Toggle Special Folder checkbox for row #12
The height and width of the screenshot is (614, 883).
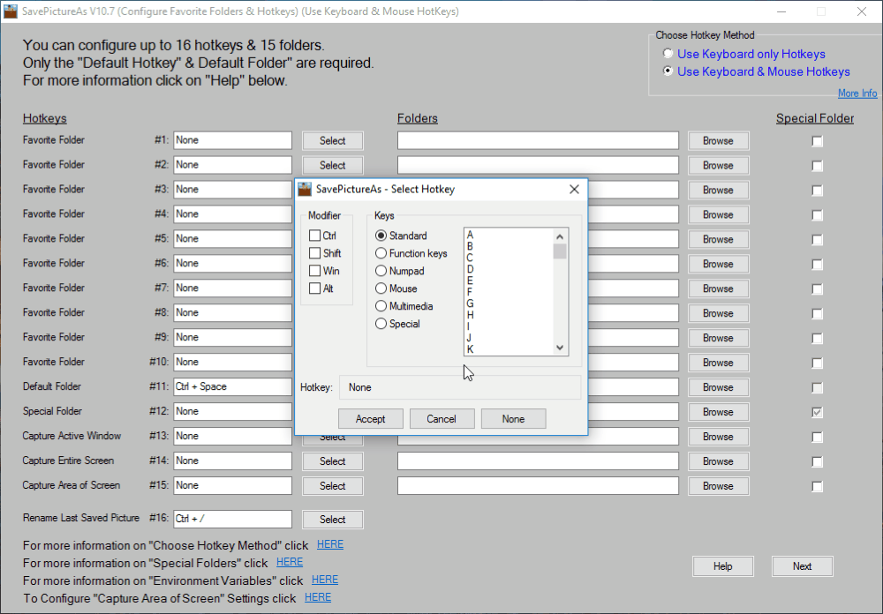pos(817,412)
